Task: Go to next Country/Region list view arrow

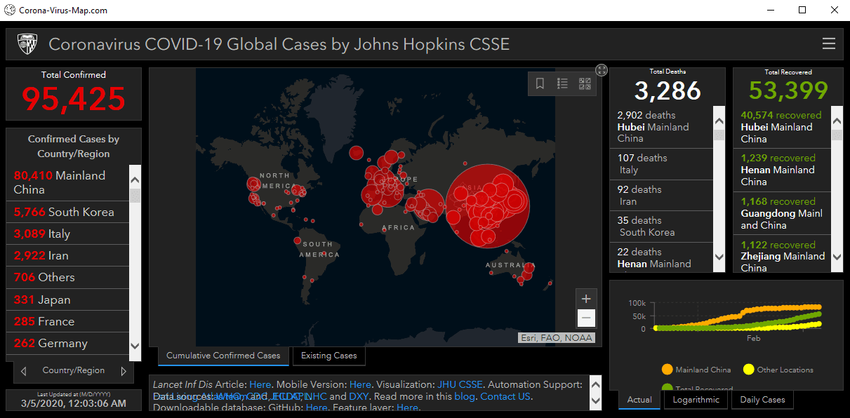Action: coord(124,371)
